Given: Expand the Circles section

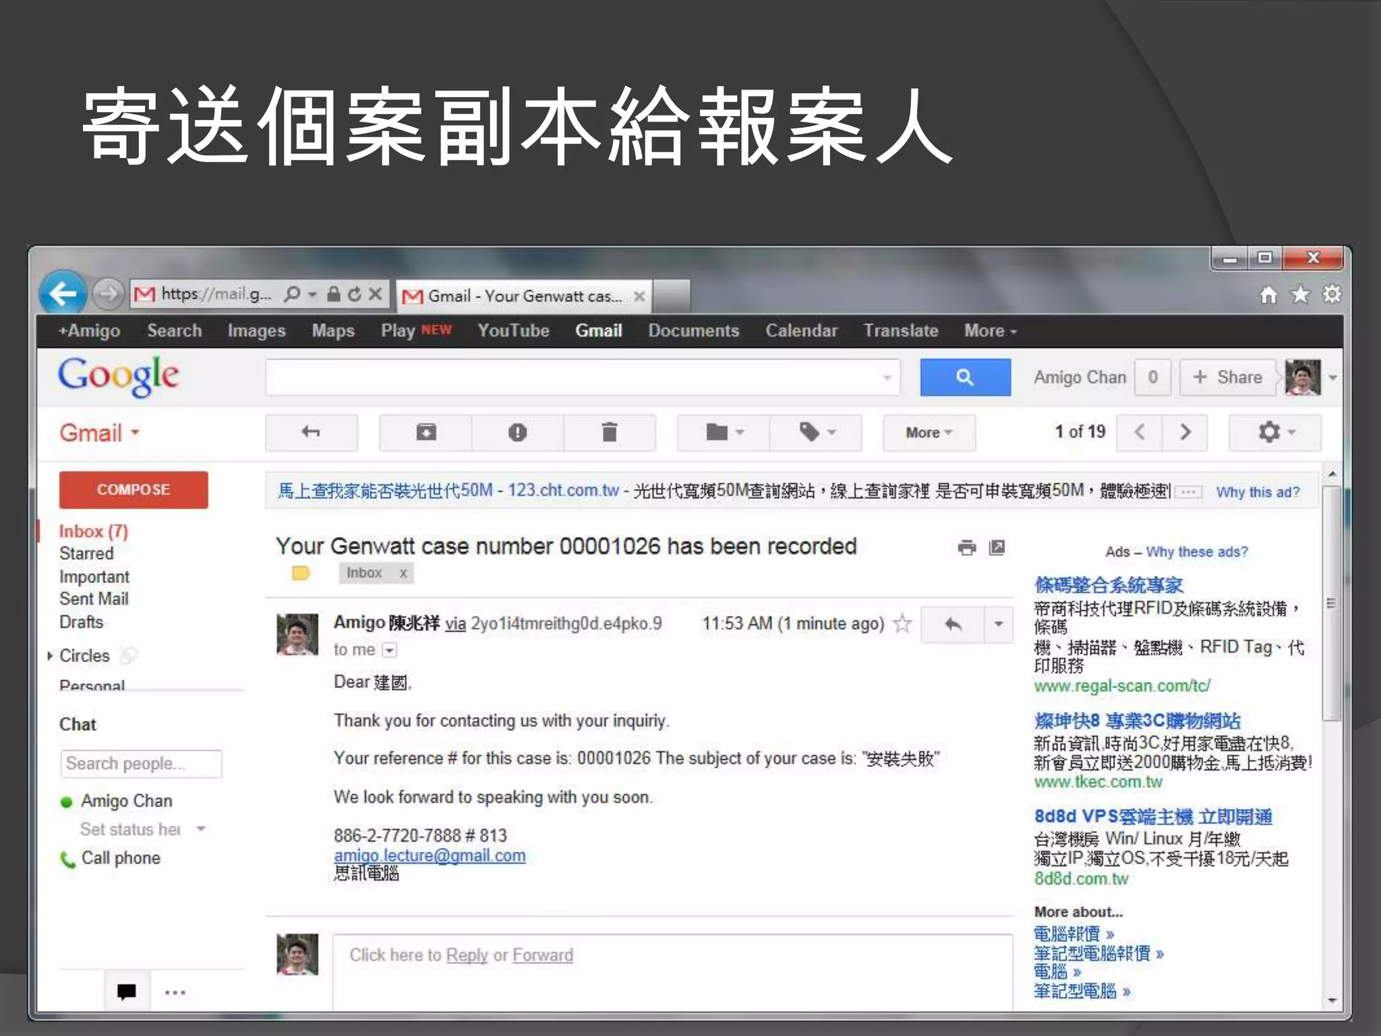Looking at the screenshot, I should 50,656.
